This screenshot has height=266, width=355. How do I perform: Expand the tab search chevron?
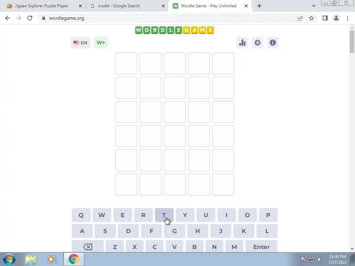click(314, 6)
